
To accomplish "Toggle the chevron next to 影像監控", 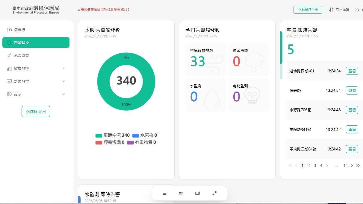I will (x=63, y=81).
